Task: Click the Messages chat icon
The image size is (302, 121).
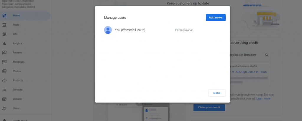Action: tap(4, 62)
